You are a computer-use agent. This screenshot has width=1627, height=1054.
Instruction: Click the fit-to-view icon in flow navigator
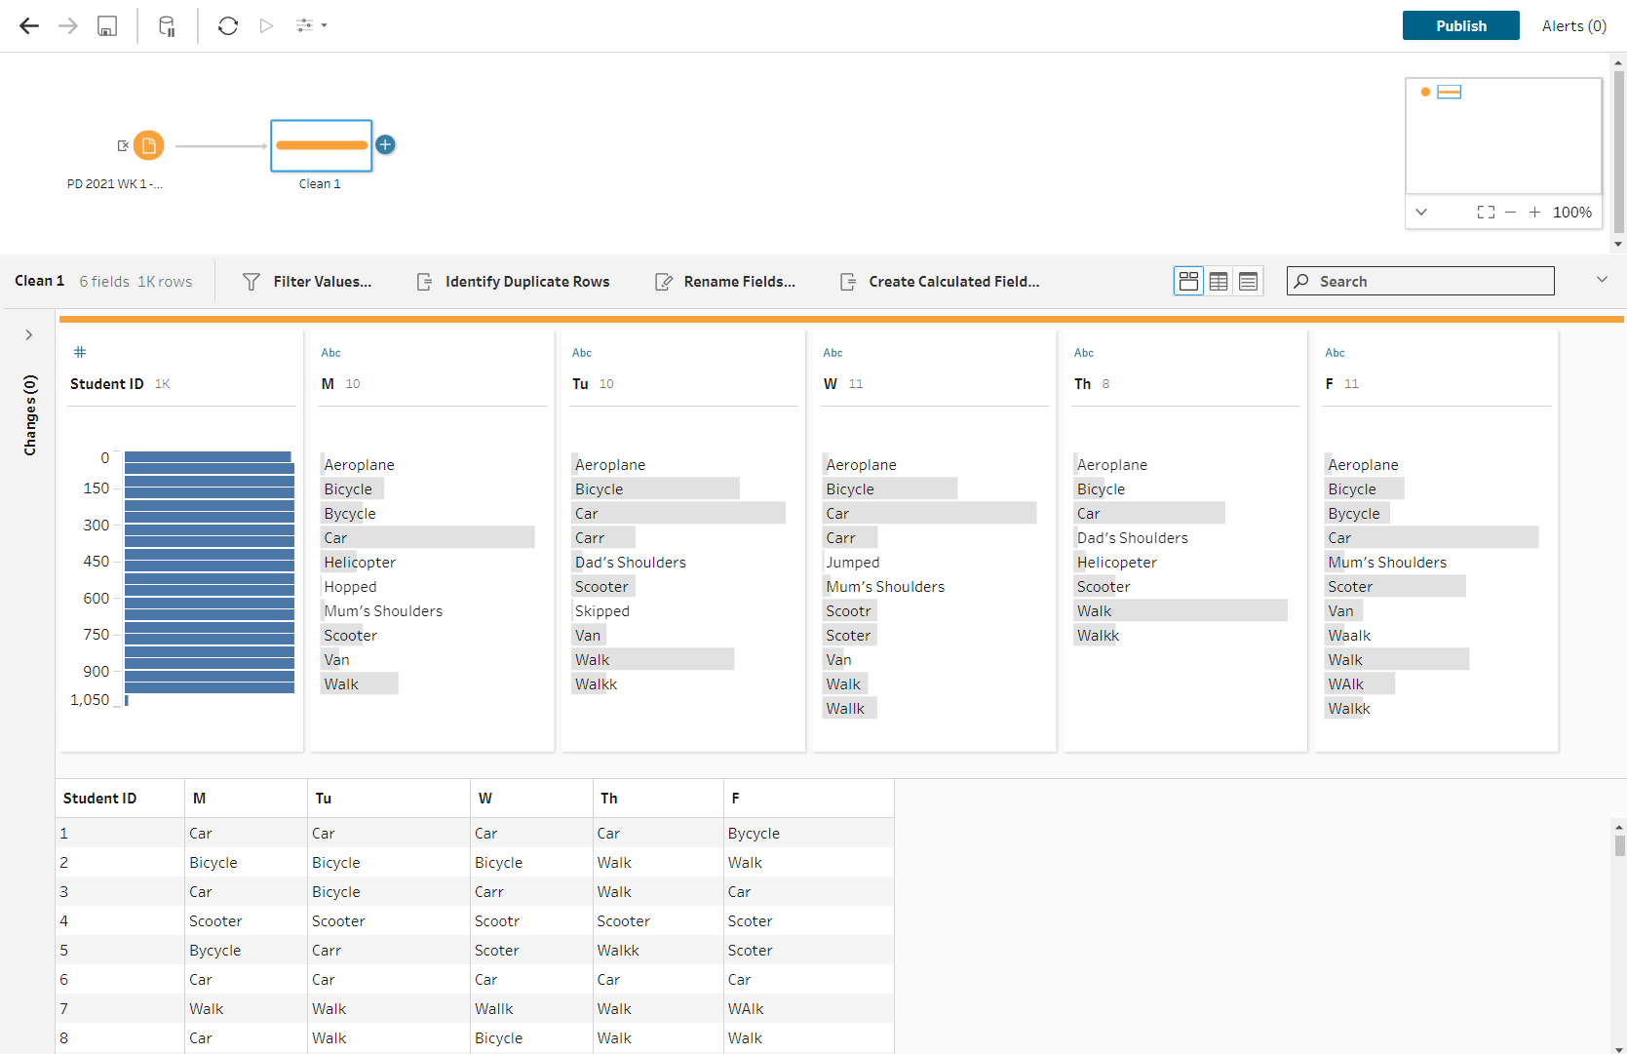point(1486,213)
